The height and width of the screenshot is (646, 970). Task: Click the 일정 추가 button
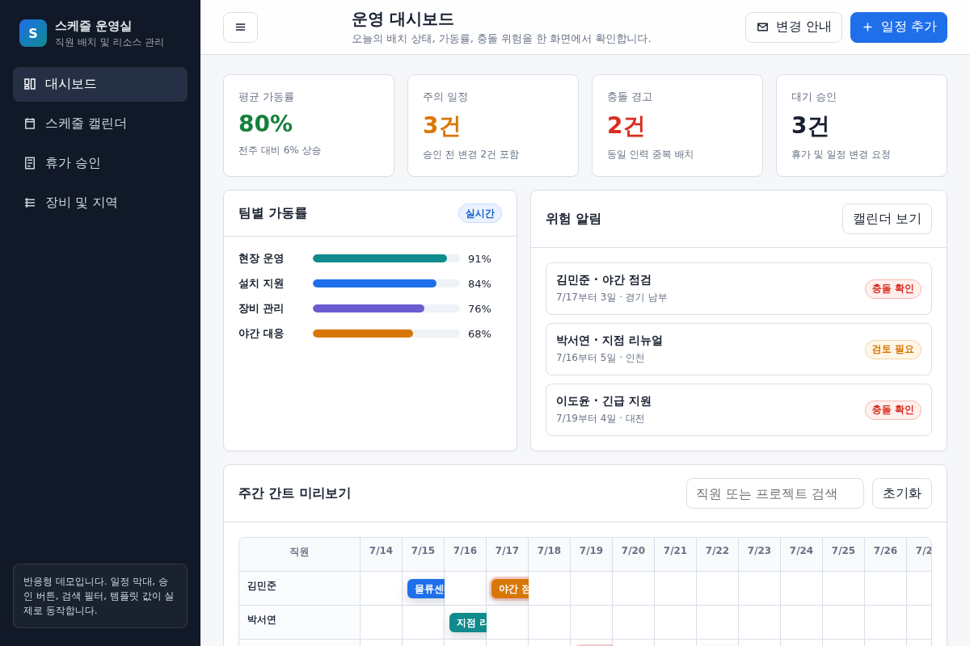click(x=899, y=27)
